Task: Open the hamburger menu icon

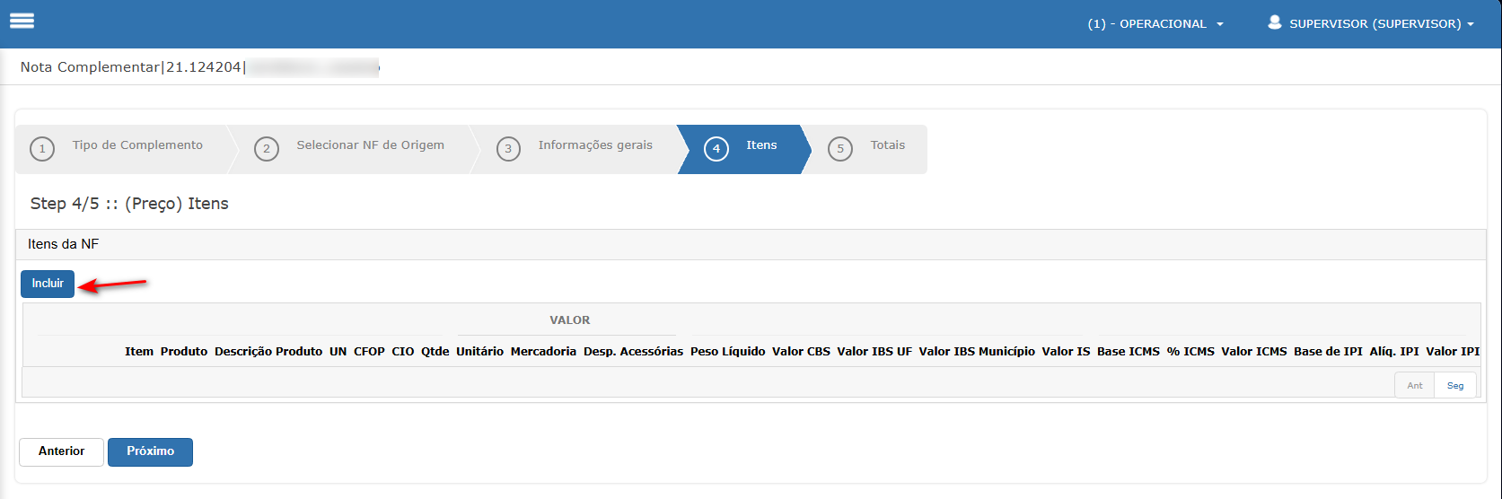Action: pos(22,21)
